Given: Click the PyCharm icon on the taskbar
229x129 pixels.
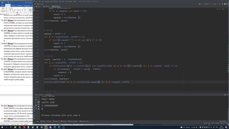Looking at the screenshot, I should pos(46,127).
